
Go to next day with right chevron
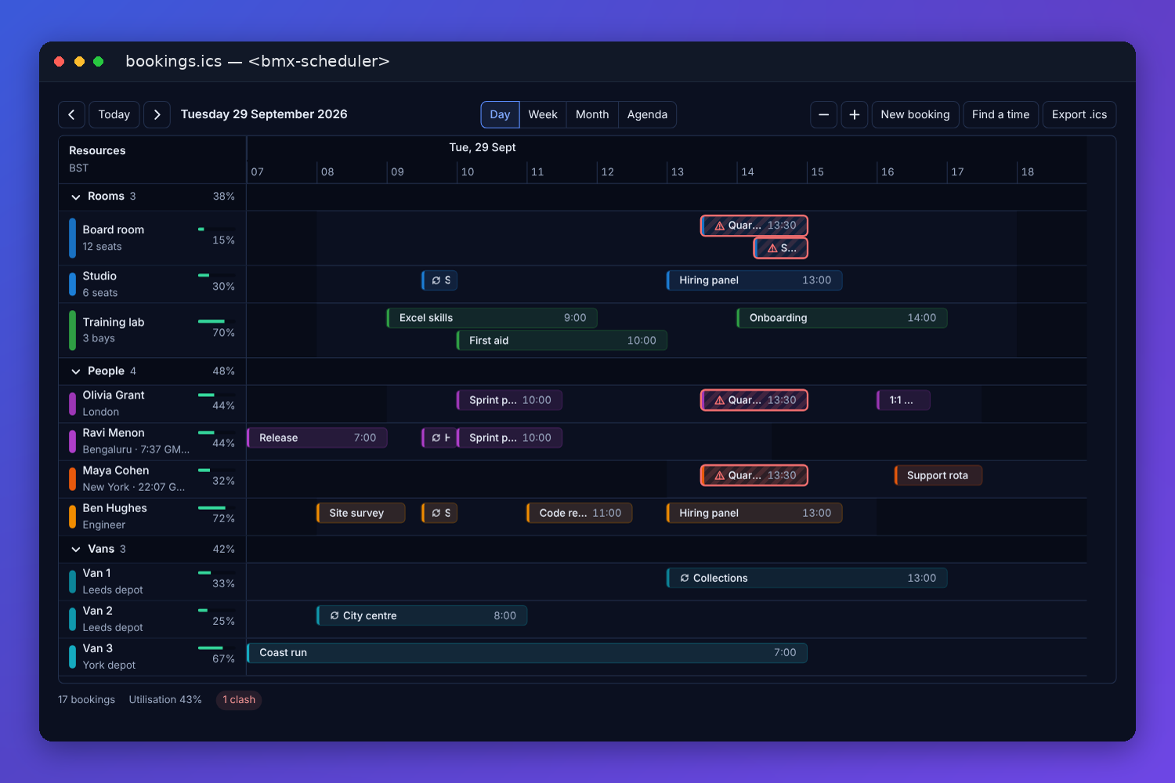click(x=157, y=114)
